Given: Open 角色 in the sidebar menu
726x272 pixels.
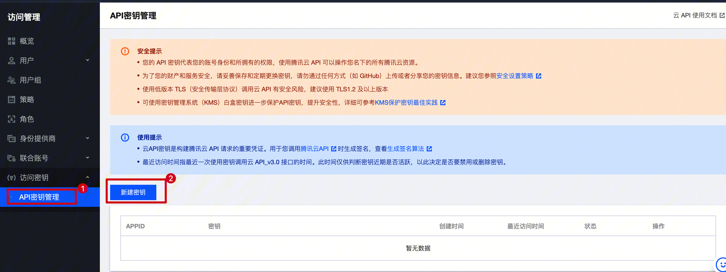Looking at the screenshot, I should click(27, 119).
